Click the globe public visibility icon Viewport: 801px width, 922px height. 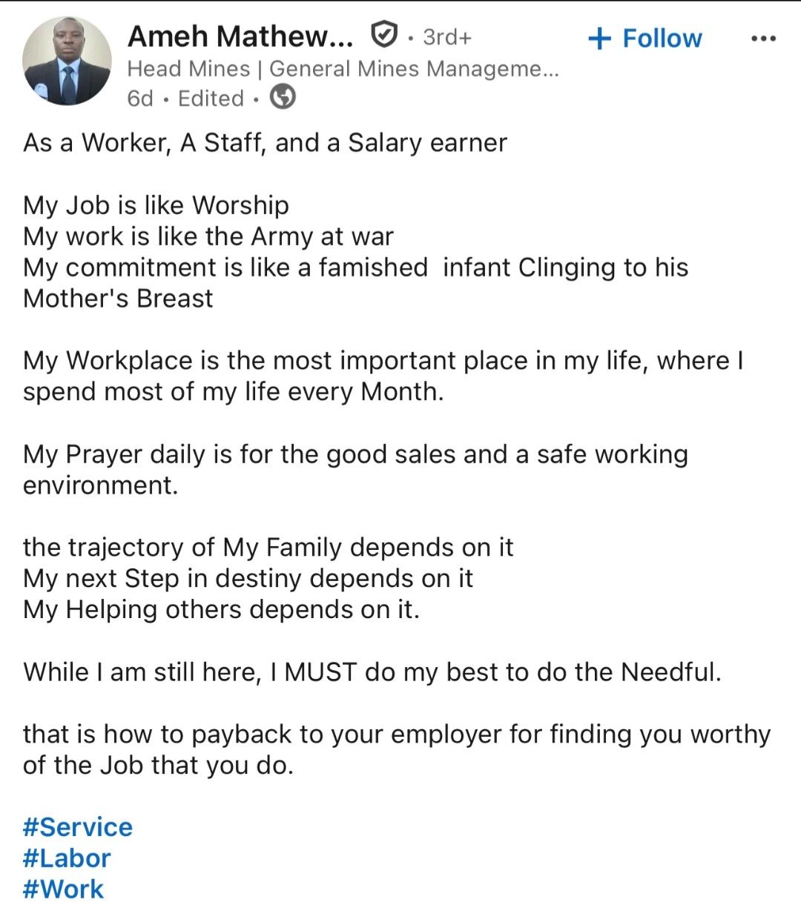coord(282,97)
